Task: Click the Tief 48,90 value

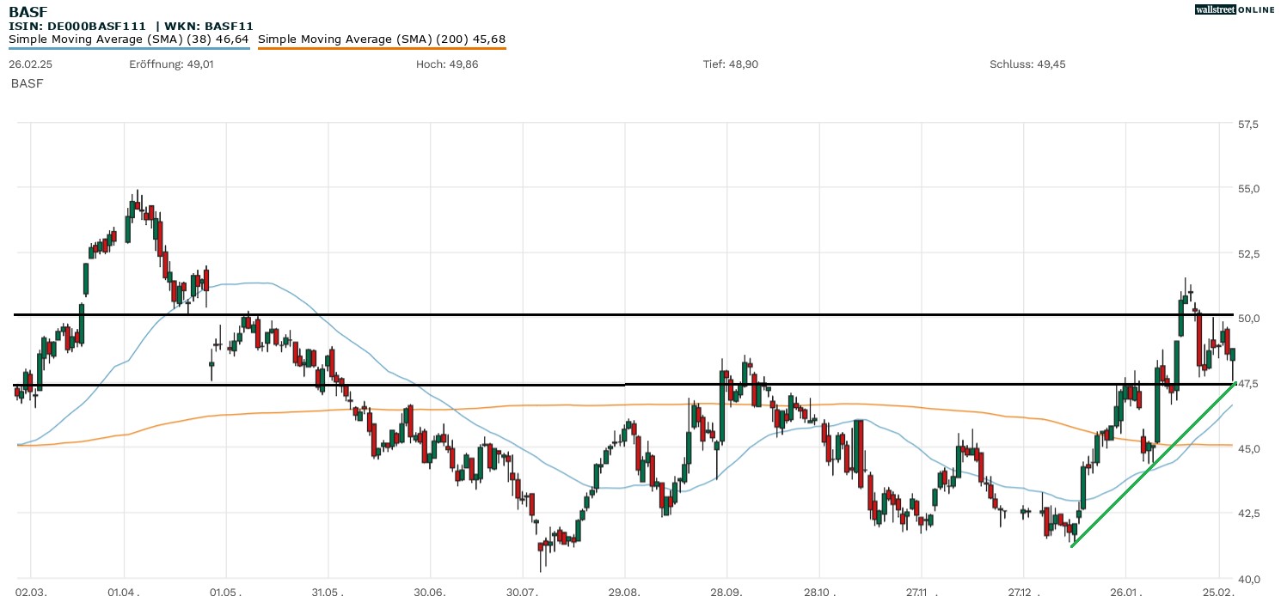Action: click(731, 64)
